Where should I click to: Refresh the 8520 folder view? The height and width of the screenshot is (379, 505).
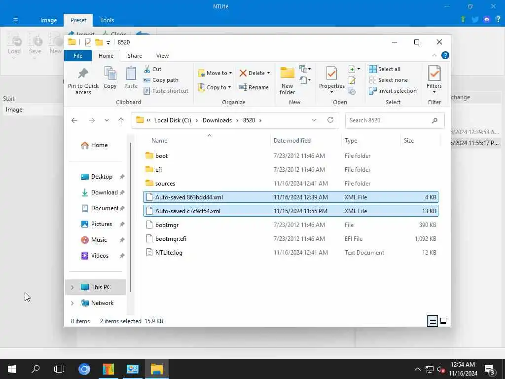pos(330,120)
